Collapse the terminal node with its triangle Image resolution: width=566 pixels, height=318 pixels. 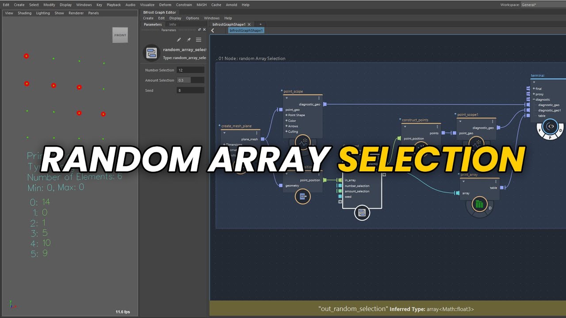tap(534, 82)
